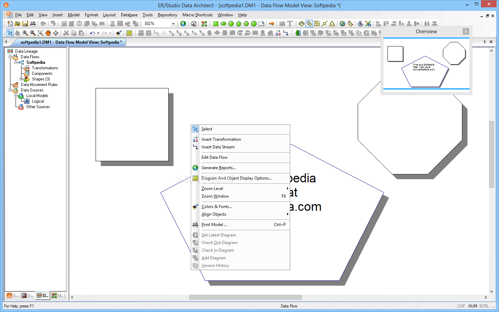Click the scroll-tabs-right arrow

485,42
